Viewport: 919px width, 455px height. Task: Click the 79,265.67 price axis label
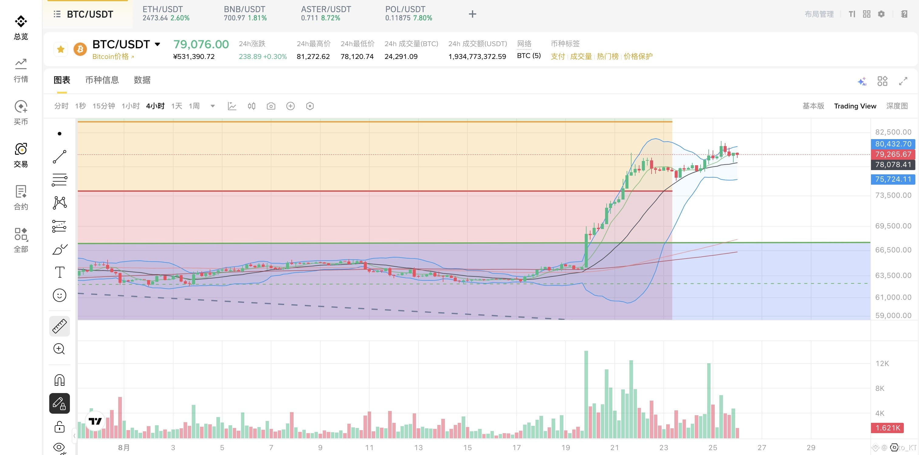coord(893,154)
